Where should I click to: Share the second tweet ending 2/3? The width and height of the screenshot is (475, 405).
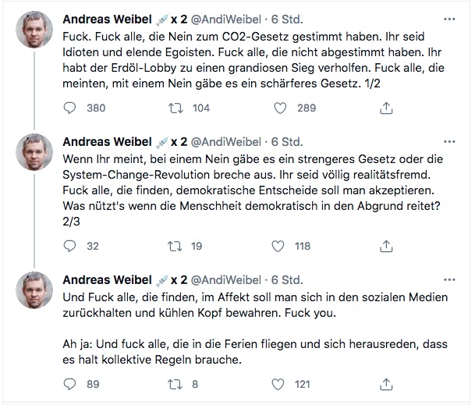point(385,247)
